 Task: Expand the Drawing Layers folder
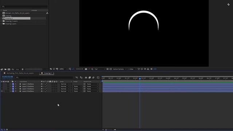1,24
